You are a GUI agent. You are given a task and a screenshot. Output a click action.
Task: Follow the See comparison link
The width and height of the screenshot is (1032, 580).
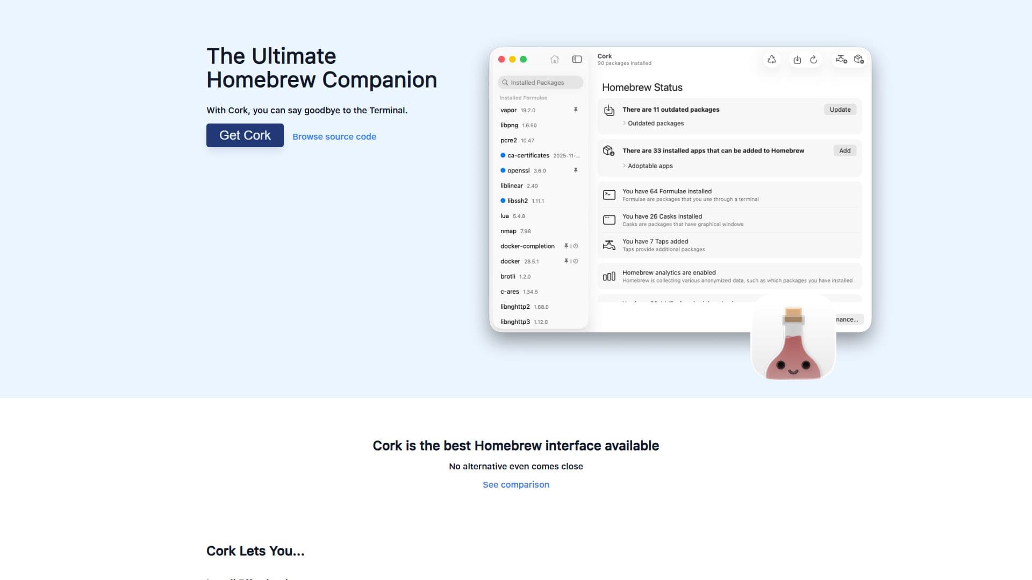coord(516,484)
